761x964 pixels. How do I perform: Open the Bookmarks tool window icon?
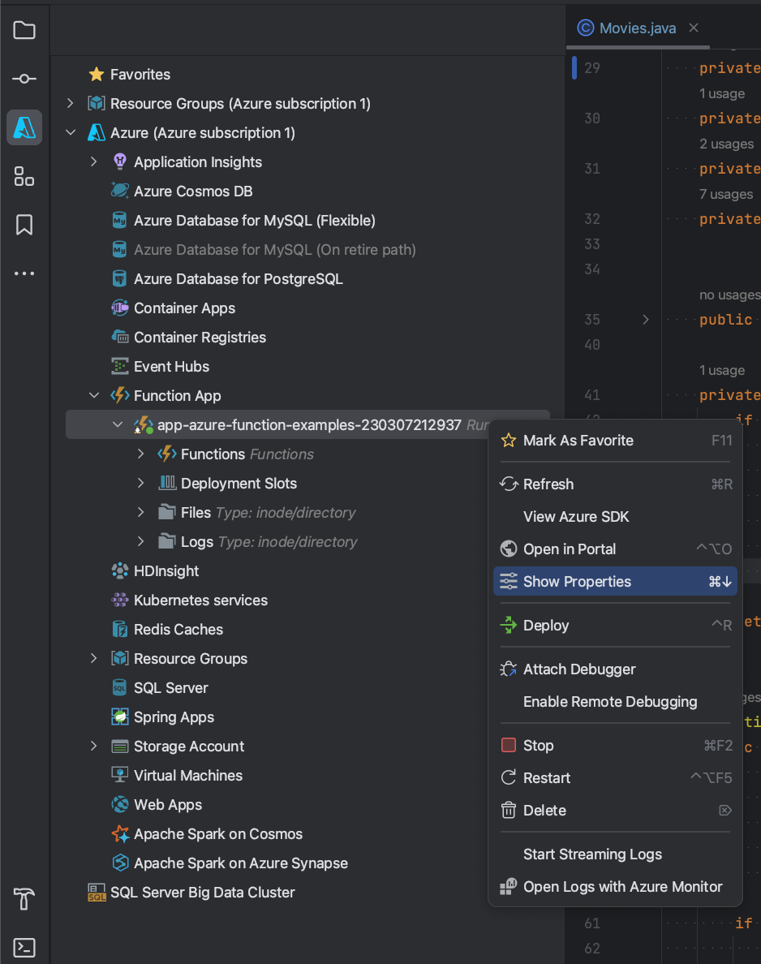pyautogui.click(x=24, y=224)
